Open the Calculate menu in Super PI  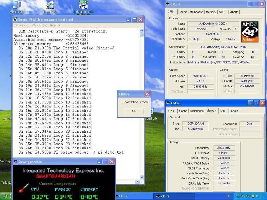[x=22, y=25]
